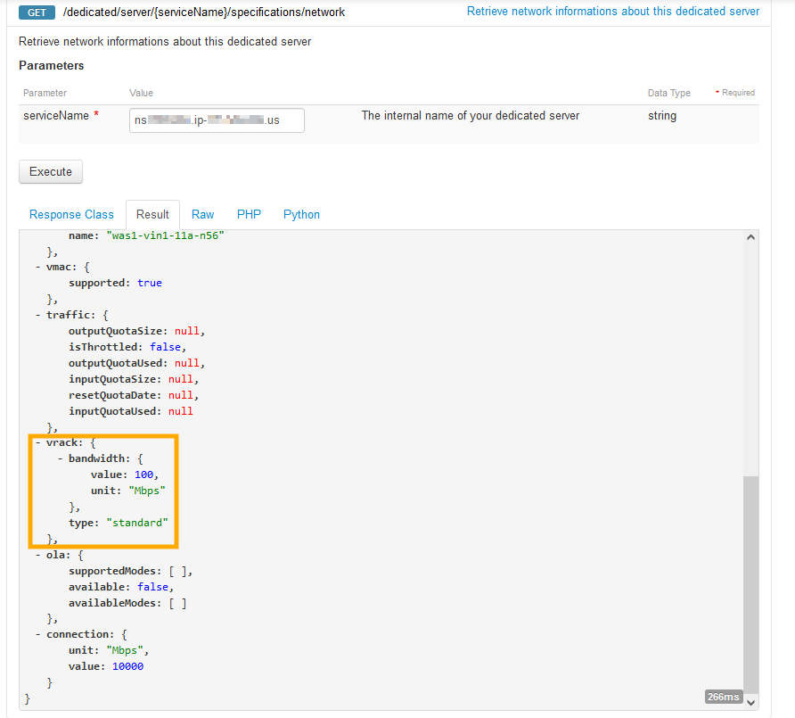795x718 pixels.
Task: Click the 266ms response time badge
Action: [x=724, y=697]
